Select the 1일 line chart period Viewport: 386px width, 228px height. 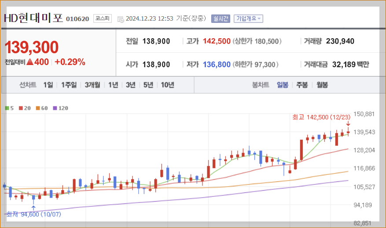(48, 85)
